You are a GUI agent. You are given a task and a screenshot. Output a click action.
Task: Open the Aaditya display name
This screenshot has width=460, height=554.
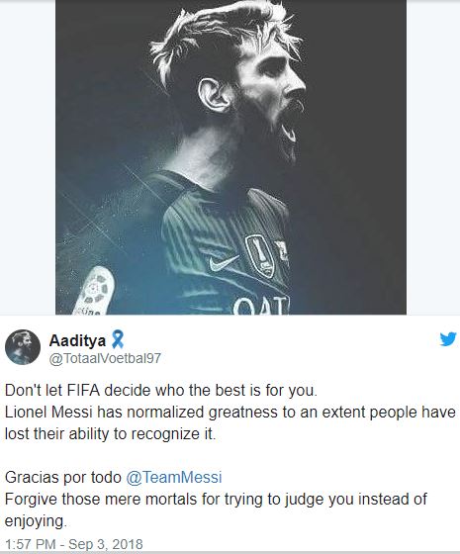pyautogui.click(x=77, y=340)
